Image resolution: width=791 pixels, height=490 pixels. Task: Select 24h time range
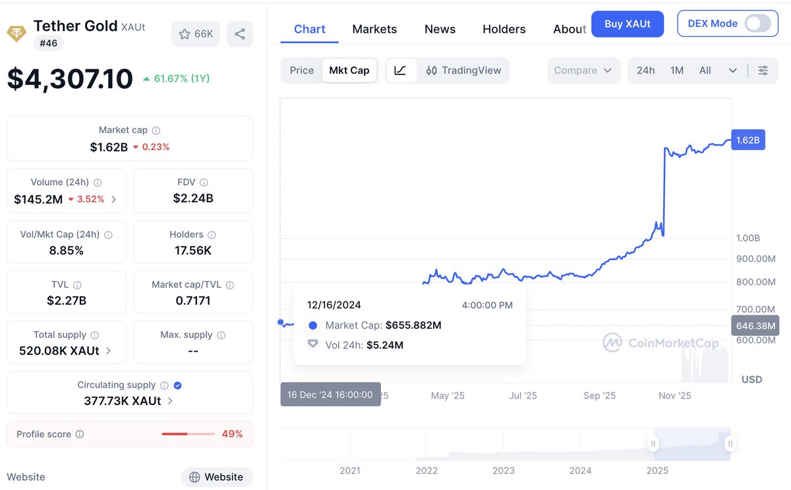coord(645,70)
